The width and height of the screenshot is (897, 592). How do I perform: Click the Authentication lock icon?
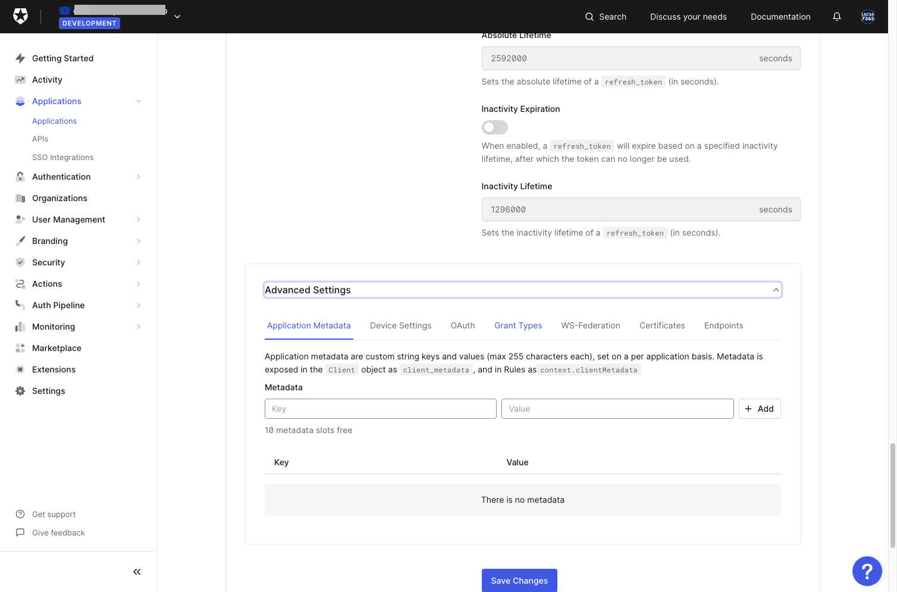coord(20,177)
